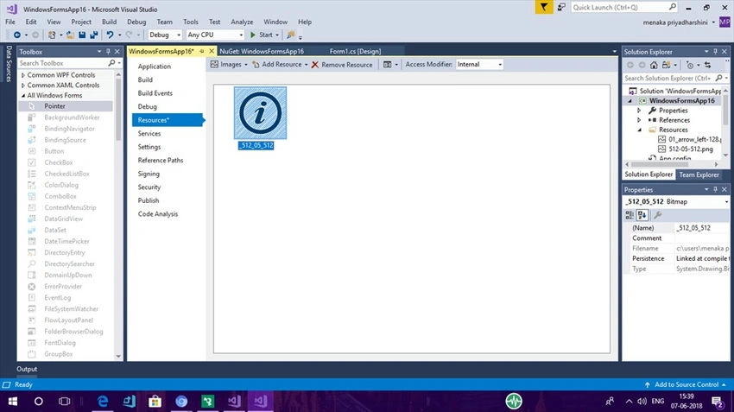Click the Alphabetical sort icon in Properties
Image resolution: width=734 pixels, height=412 pixels.
642,215
